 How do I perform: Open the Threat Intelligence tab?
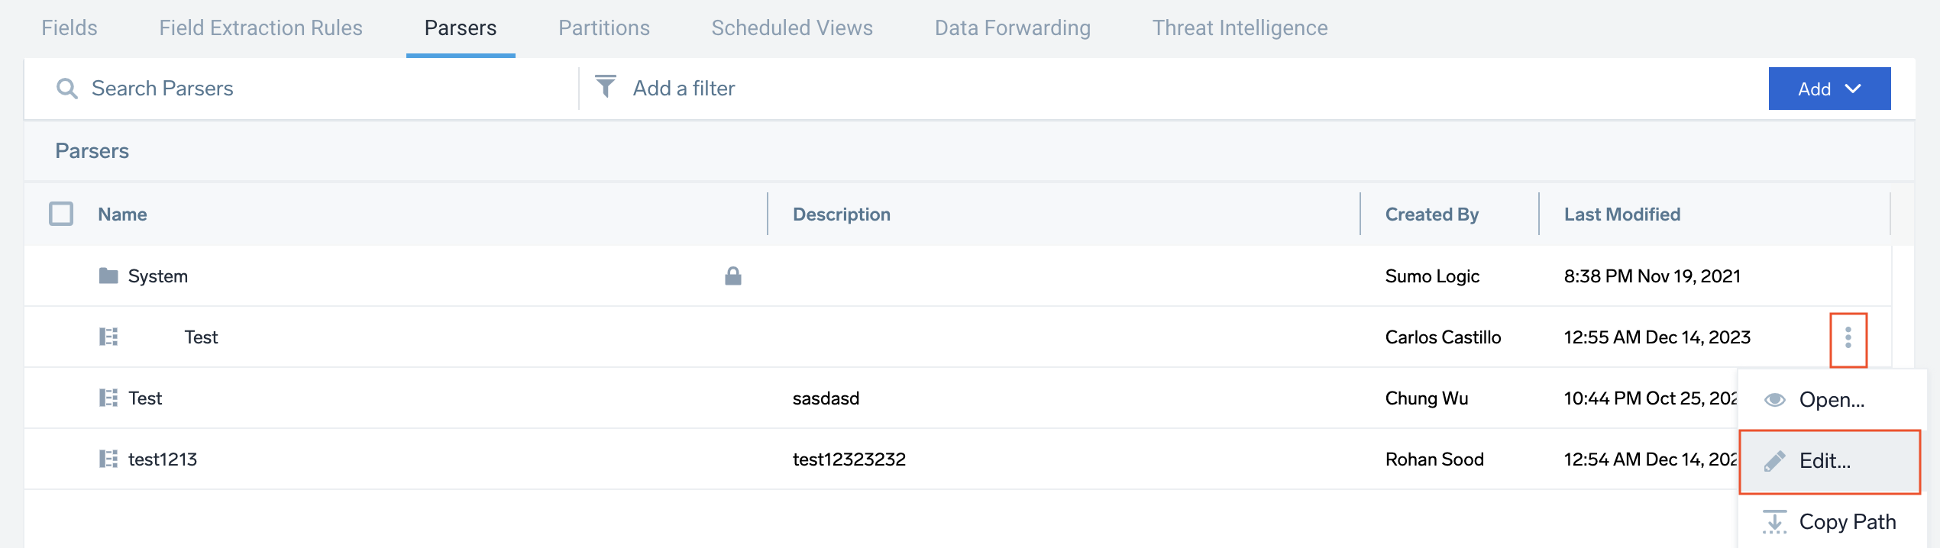coord(1239,28)
